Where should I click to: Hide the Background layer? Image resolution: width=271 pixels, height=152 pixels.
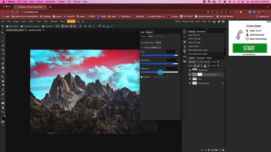click(x=190, y=83)
